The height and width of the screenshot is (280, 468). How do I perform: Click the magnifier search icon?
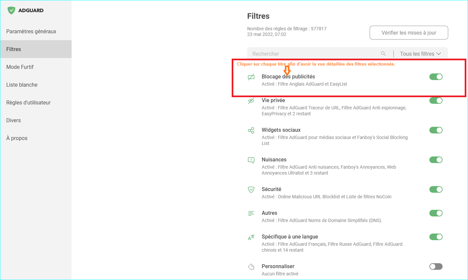(383, 54)
